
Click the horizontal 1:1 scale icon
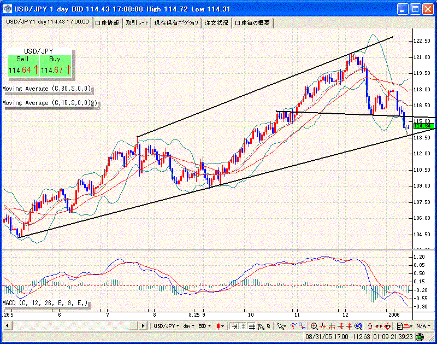[x=379, y=326]
